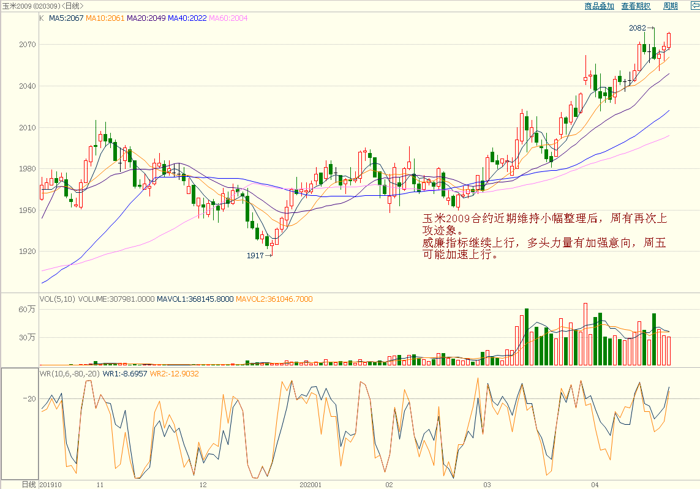Viewport: 700px width, 489px height.
Task: Click the 1917 low price marker
Action: [256, 255]
